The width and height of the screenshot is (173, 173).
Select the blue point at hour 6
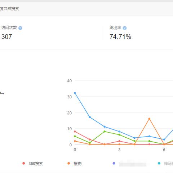(x=164, y=139)
